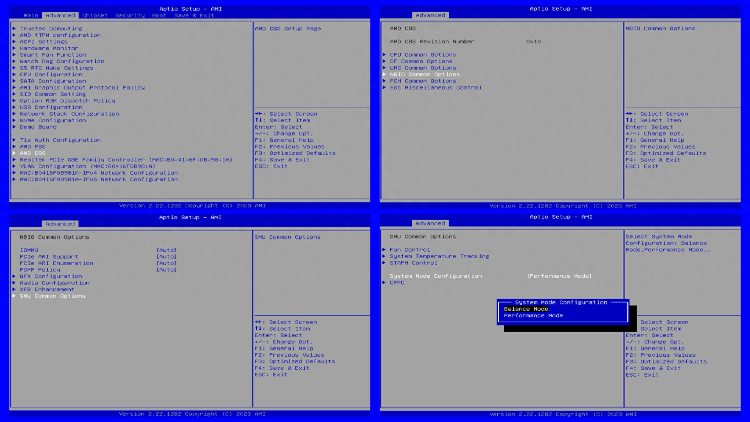This screenshot has height=422, width=750.
Task: Change the IOMMU Auto value
Action: click(x=166, y=250)
